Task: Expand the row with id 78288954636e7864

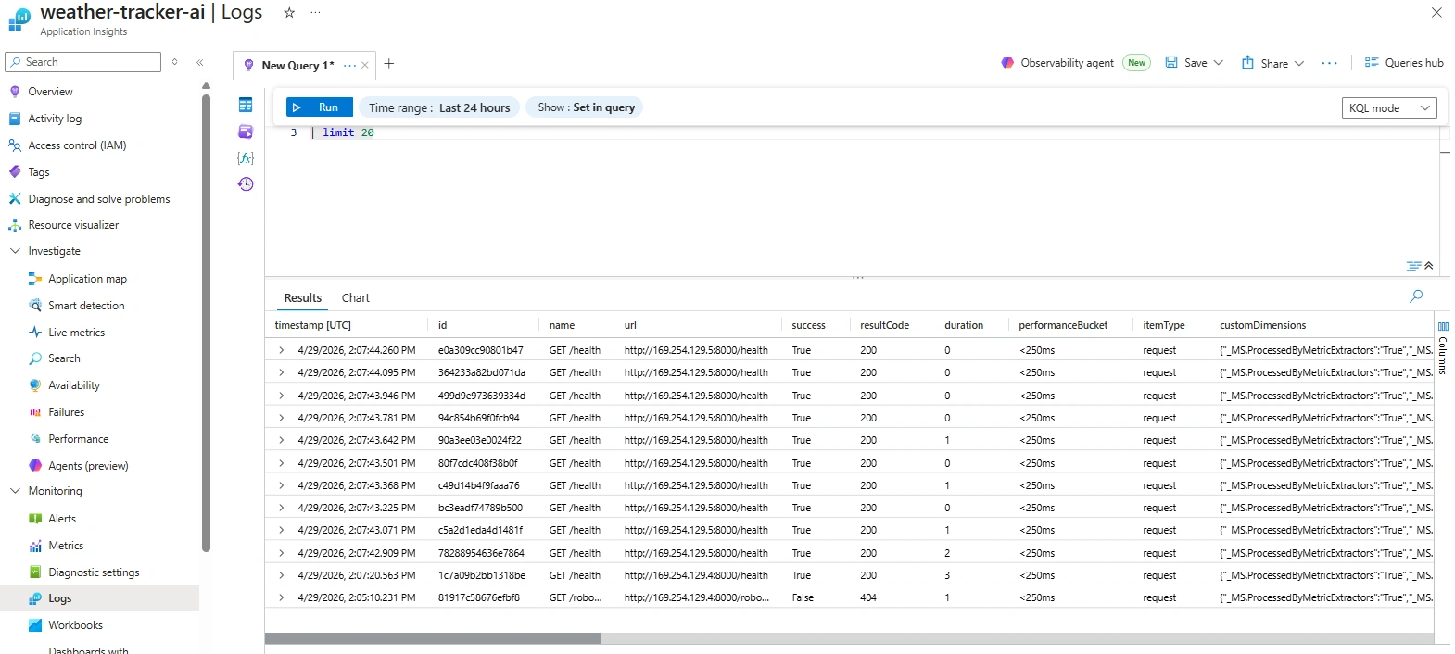Action: tap(282, 553)
